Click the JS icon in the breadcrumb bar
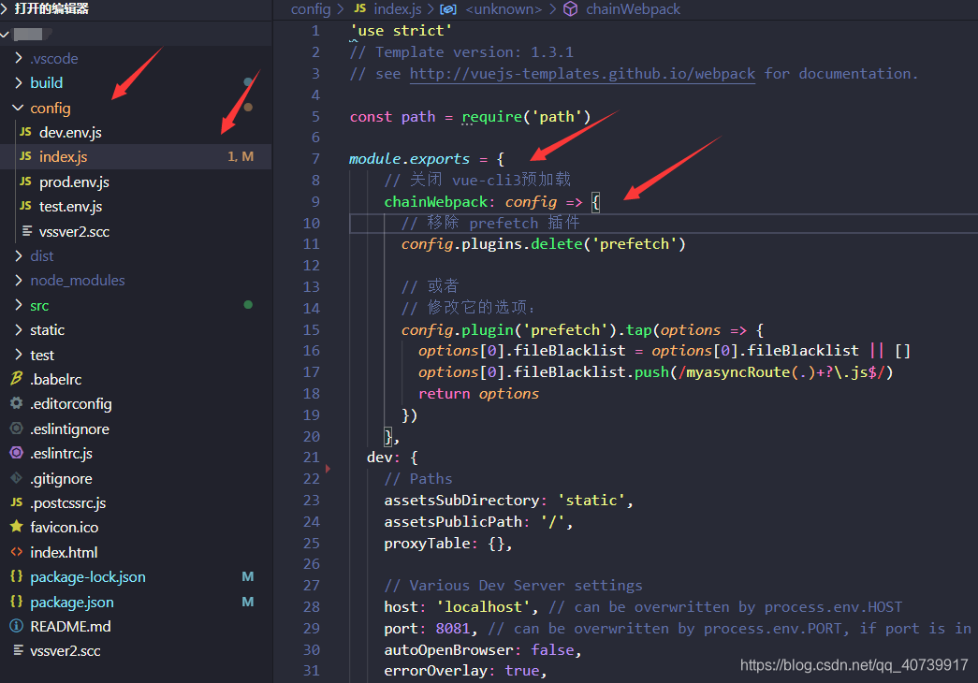 360,8
